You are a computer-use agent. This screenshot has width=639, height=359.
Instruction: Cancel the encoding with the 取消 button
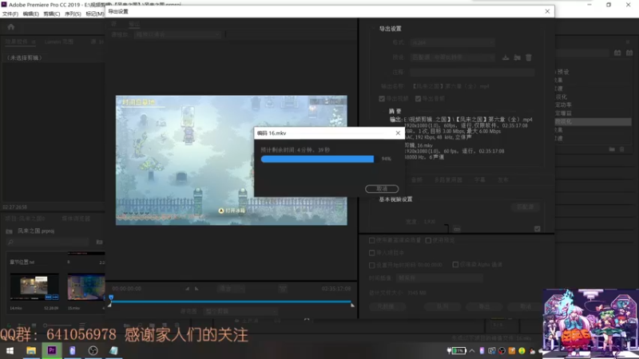[x=382, y=189]
